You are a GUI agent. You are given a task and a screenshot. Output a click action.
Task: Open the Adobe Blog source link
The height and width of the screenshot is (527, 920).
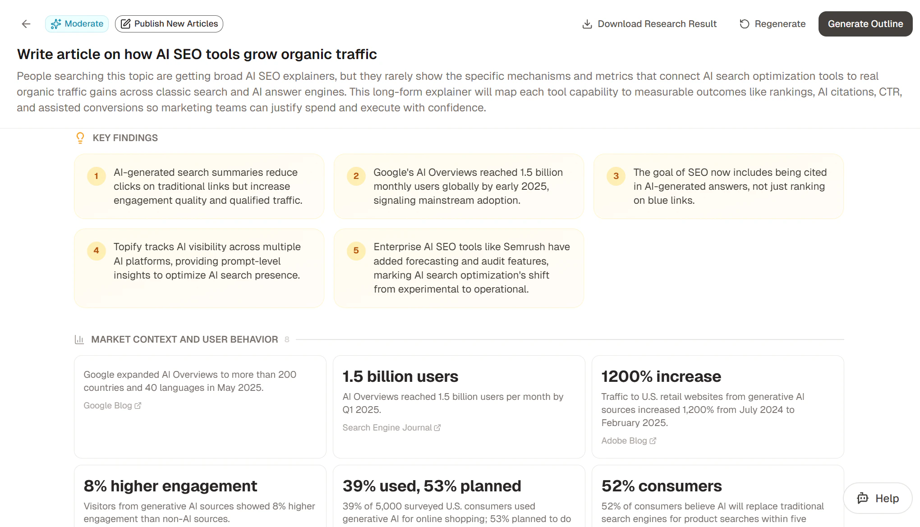tap(629, 441)
